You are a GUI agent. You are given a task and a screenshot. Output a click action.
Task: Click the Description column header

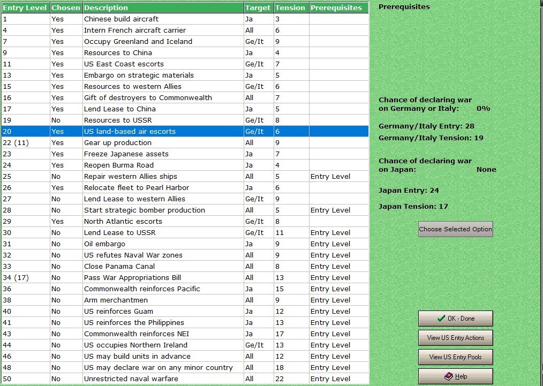pos(163,7)
